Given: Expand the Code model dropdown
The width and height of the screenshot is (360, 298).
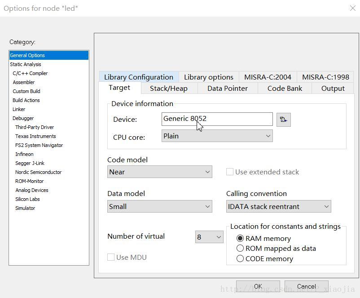Looking at the screenshot, I should pyautogui.click(x=160, y=172).
